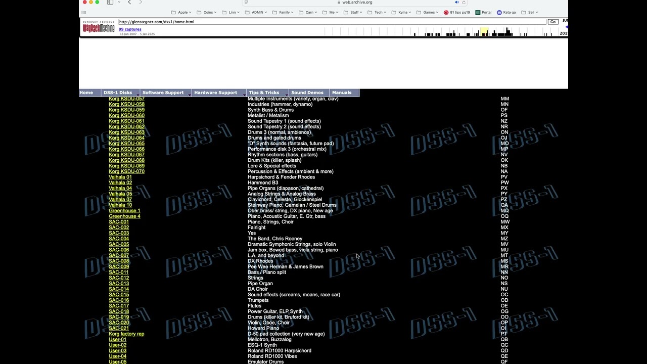The image size is (647, 364).
Task: Click the Wayback Machine logo
Action: [99, 27]
